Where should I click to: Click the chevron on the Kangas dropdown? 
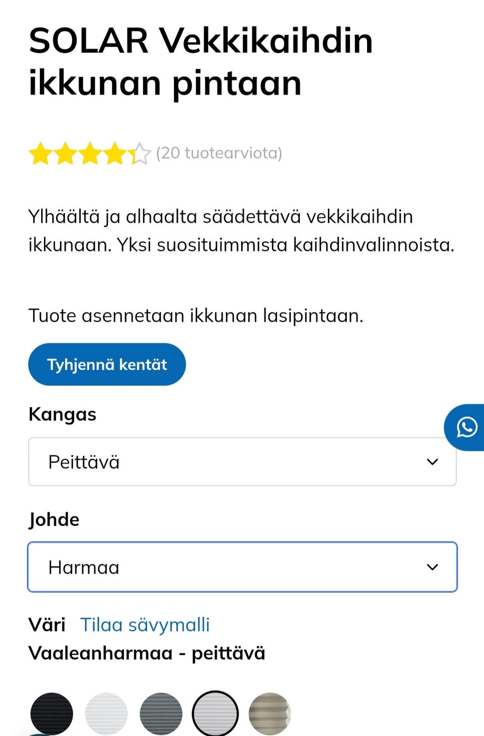(x=432, y=461)
